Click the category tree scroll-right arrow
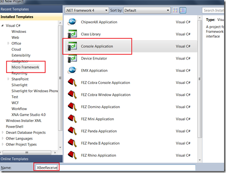This screenshot has height=173, width=226. (55, 153)
